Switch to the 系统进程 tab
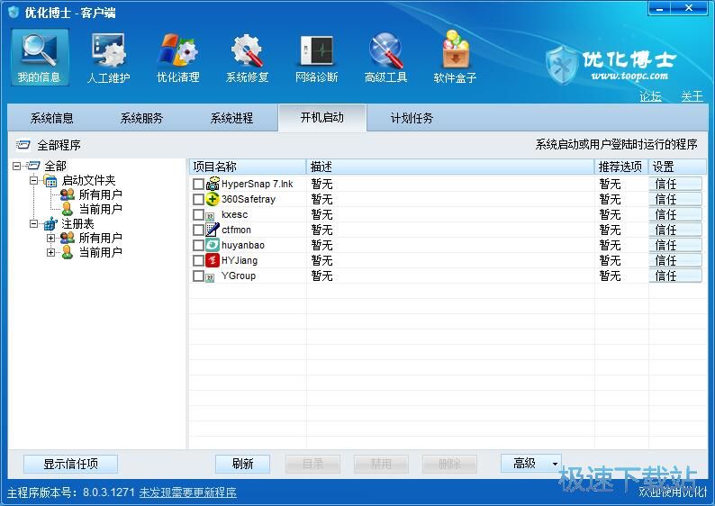Viewport: 715px width, 506px height. (231, 119)
